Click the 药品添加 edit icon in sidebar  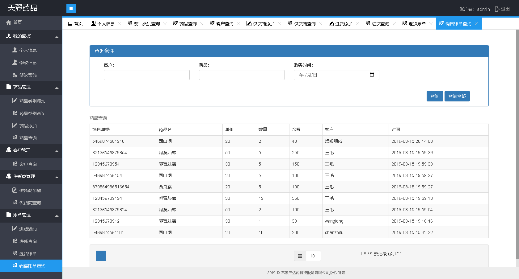(x=15, y=125)
